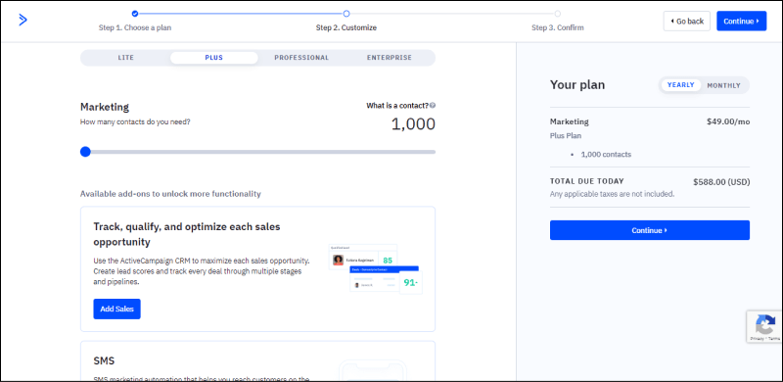Click Continue under Your plan summary
The height and width of the screenshot is (382, 783).
[650, 230]
